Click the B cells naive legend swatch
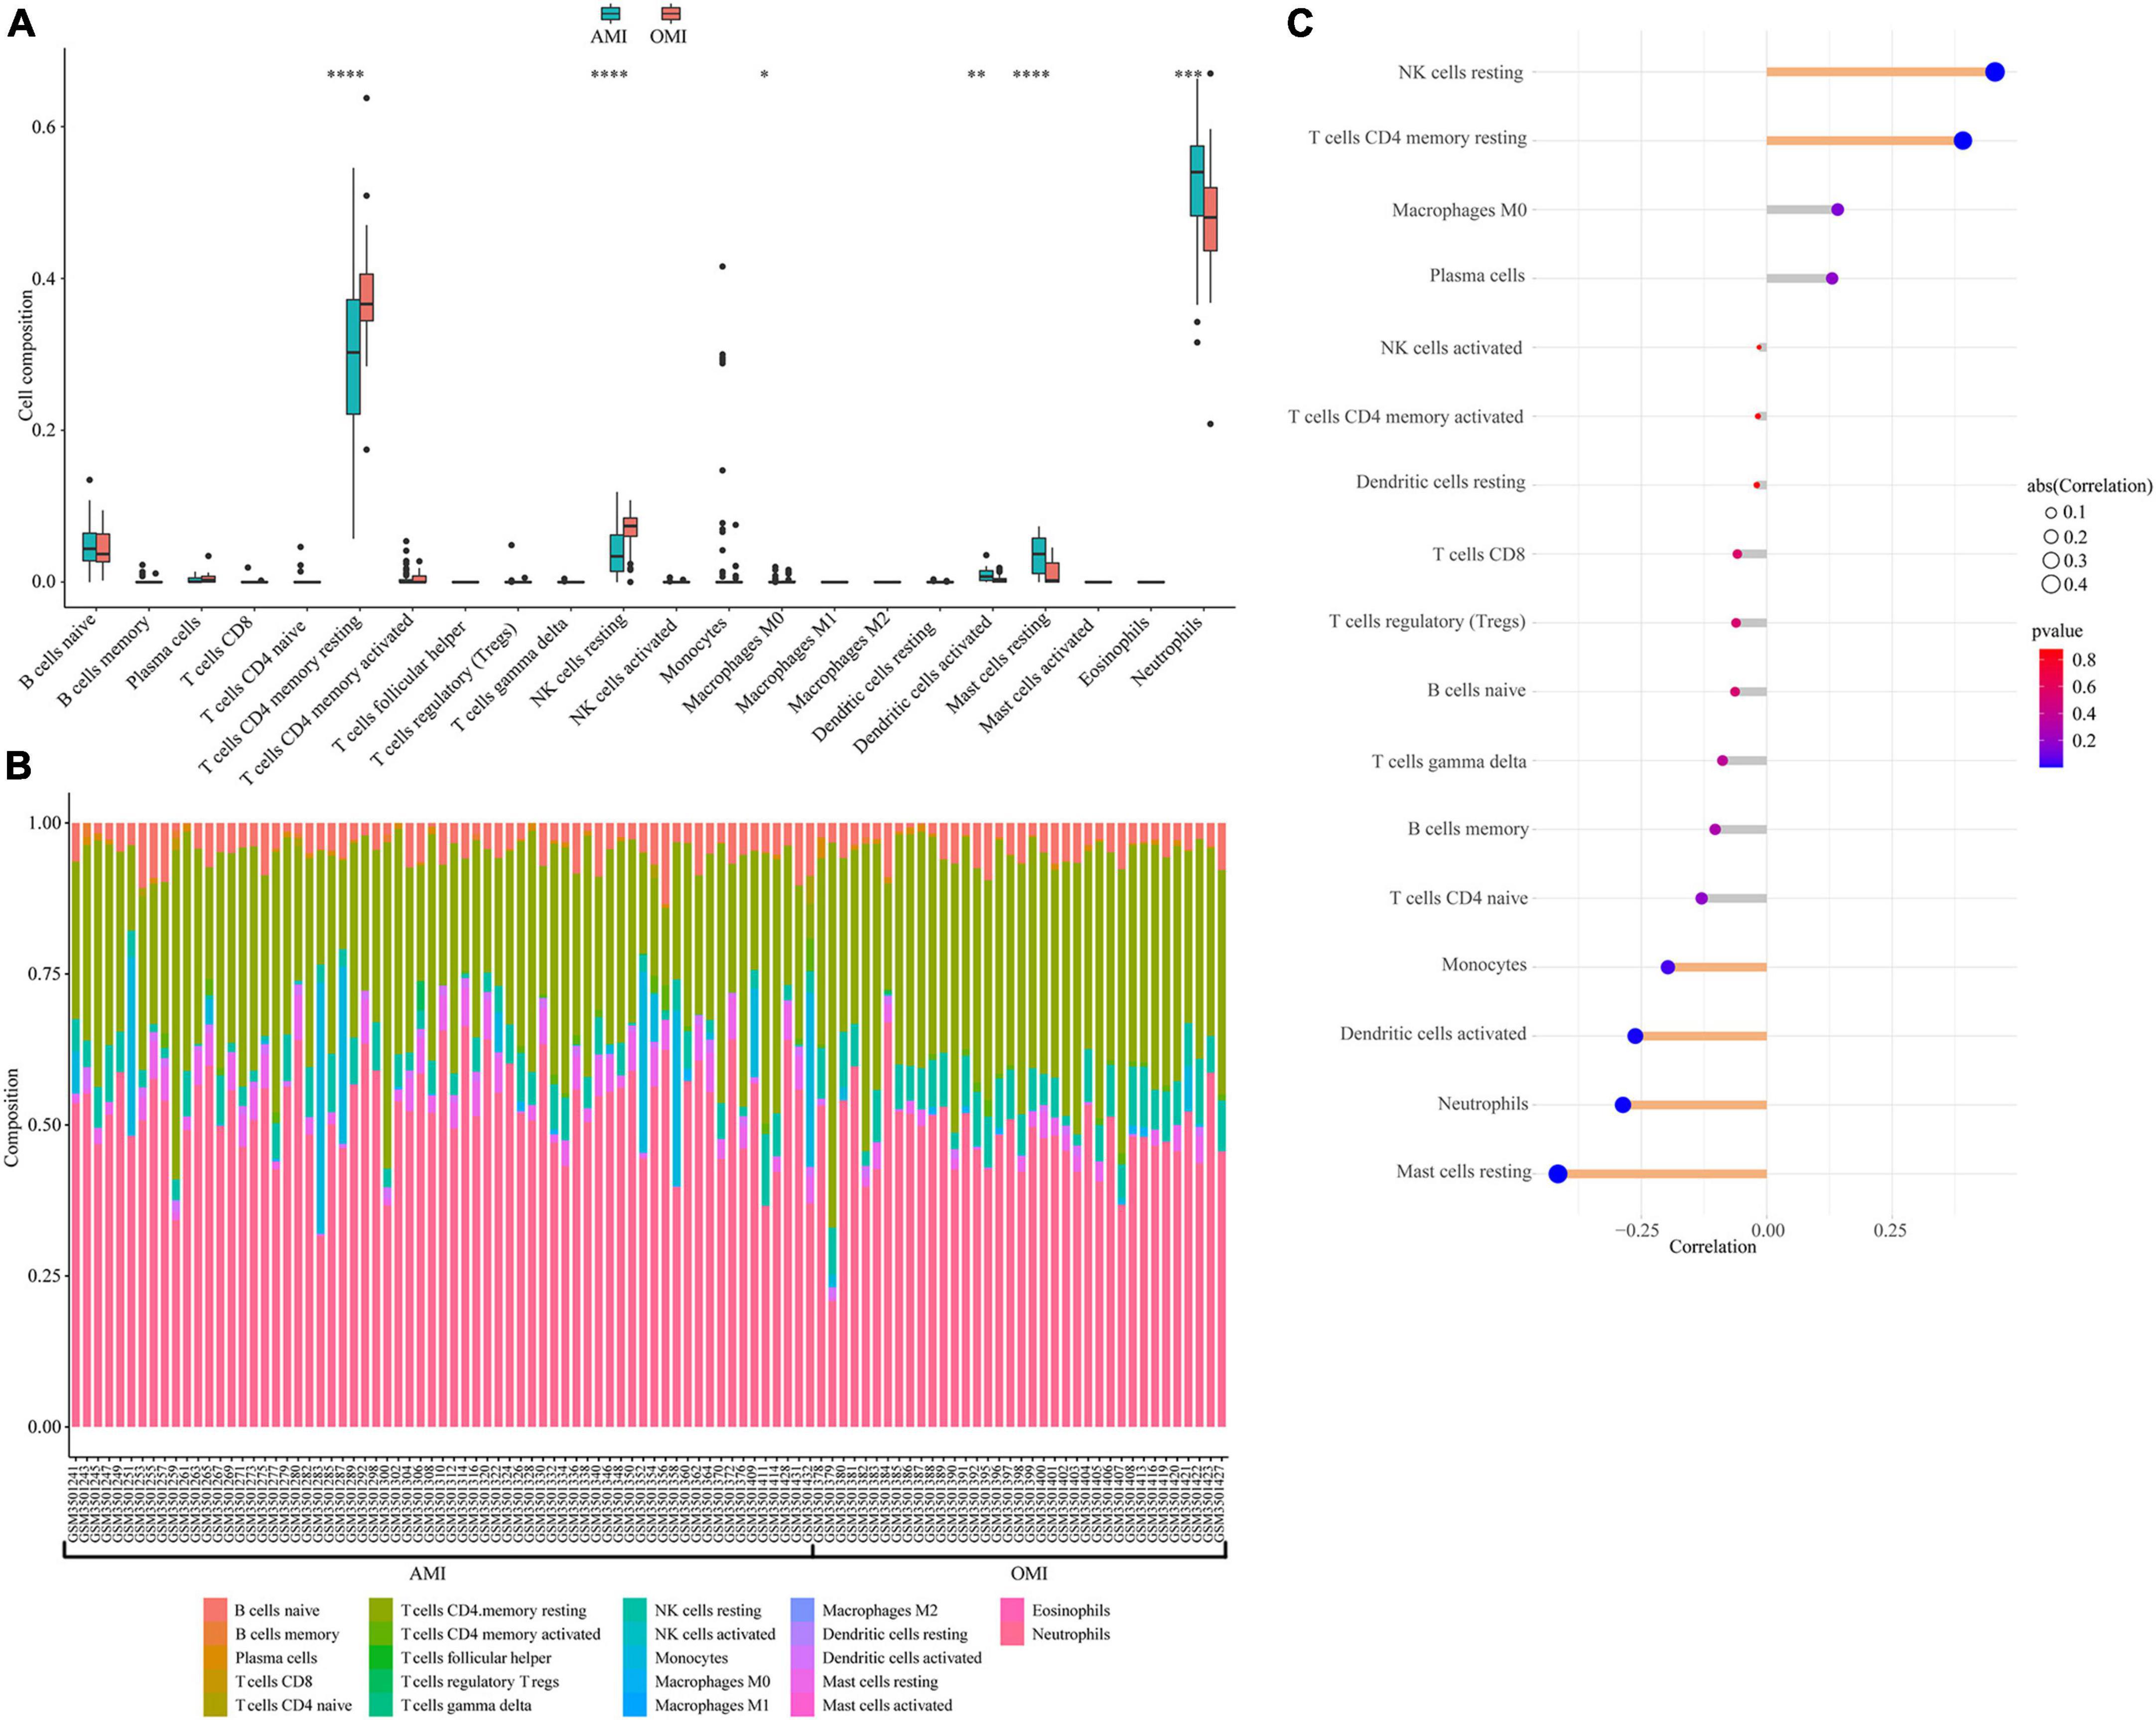Screen dimensions: 2156x1720 point(216,1610)
